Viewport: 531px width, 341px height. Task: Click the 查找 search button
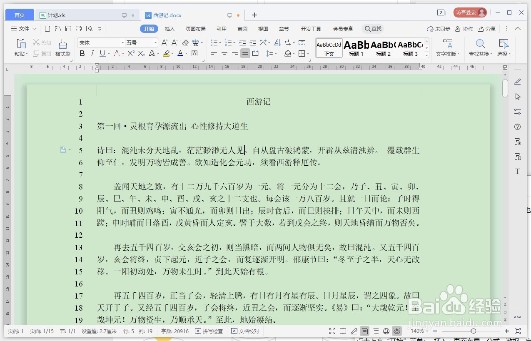pos(373,29)
